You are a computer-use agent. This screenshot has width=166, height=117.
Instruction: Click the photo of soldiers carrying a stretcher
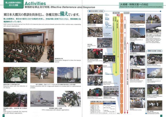69,99
